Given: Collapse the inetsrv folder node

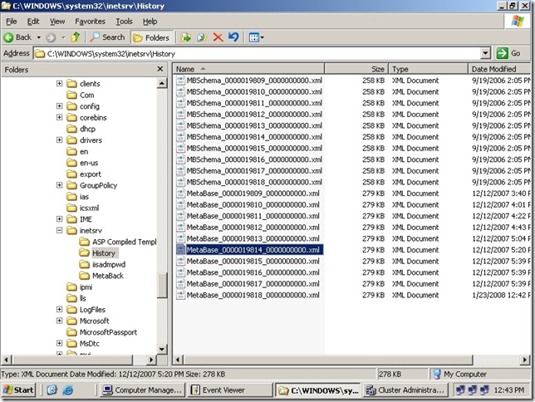Looking at the screenshot, I should [59, 230].
